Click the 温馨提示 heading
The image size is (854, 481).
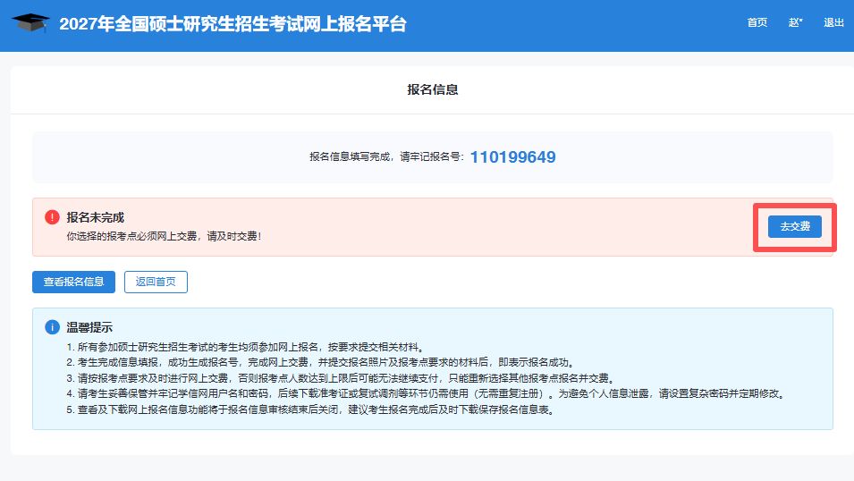pyautogui.click(x=89, y=327)
